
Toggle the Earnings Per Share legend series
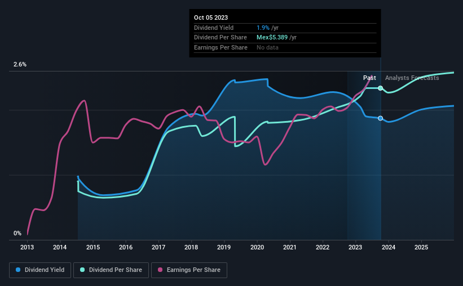click(x=189, y=270)
